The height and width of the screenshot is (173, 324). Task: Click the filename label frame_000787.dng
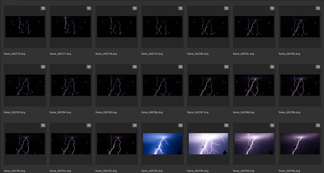point(198,112)
